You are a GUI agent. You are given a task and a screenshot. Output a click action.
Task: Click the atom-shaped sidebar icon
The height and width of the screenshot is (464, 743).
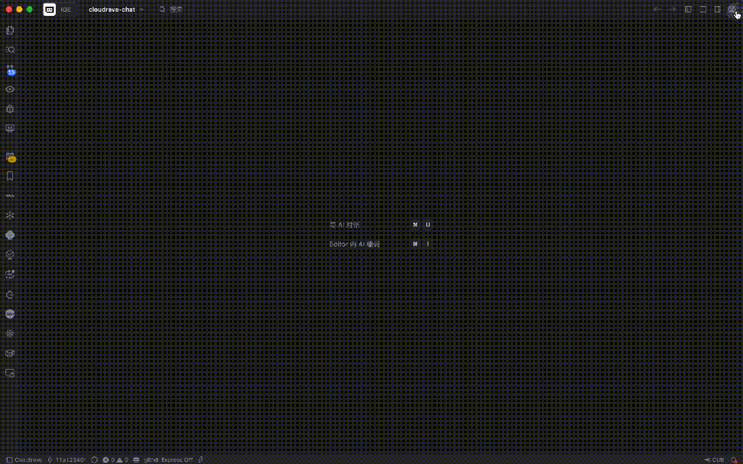(10, 334)
